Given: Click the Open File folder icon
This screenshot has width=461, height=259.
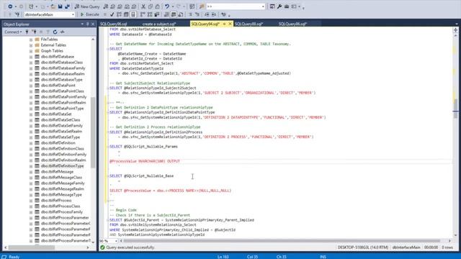Looking at the screenshot, I should 53,6.
